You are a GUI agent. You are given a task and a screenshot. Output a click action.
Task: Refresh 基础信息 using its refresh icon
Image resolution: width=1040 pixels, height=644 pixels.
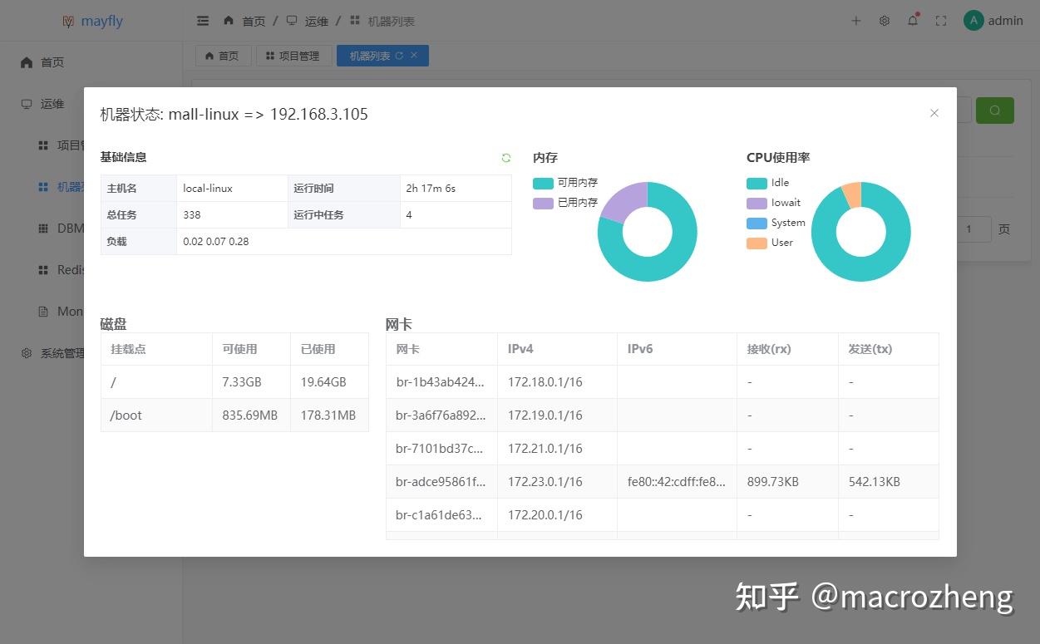point(505,158)
